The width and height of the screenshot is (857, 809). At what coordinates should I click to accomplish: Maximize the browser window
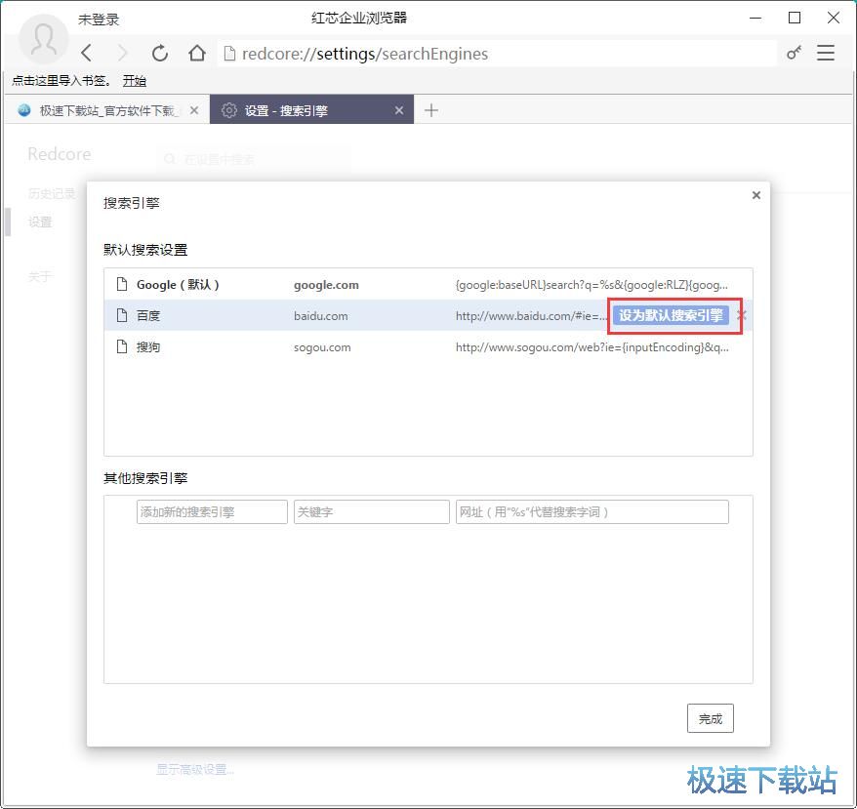coord(795,18)
